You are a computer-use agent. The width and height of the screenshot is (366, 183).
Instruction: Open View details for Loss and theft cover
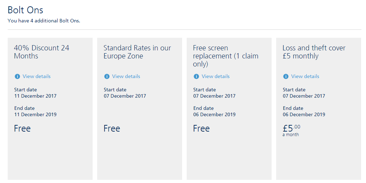click(x=305, y=76)
